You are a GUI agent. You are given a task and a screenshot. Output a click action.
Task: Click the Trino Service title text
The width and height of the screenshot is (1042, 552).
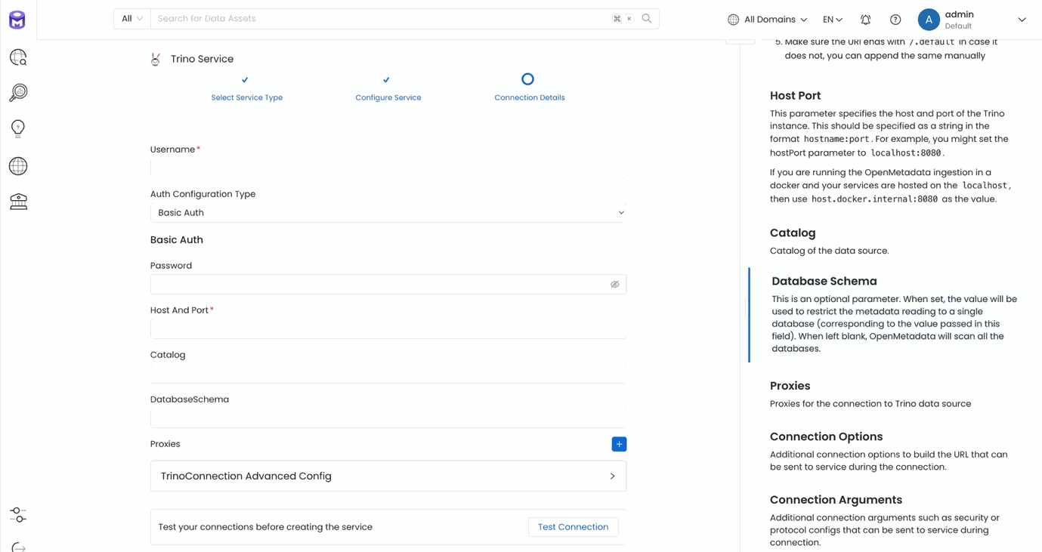202,59
